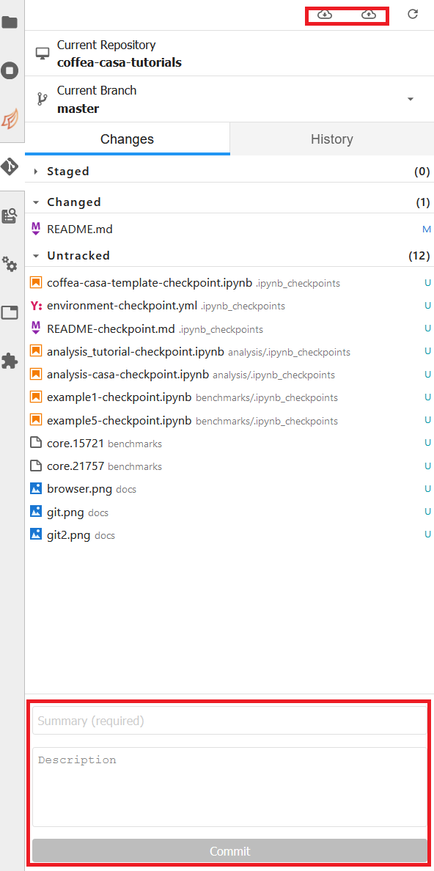This screenshot has width=434, height=871.
Task: Click the README.md markdown file icon
Action: [36, 229]
